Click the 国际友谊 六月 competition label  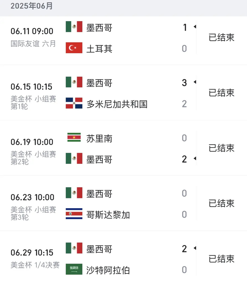33,44
